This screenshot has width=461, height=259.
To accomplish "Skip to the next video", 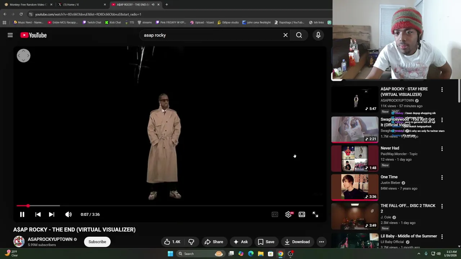I will tap(52, 214).
